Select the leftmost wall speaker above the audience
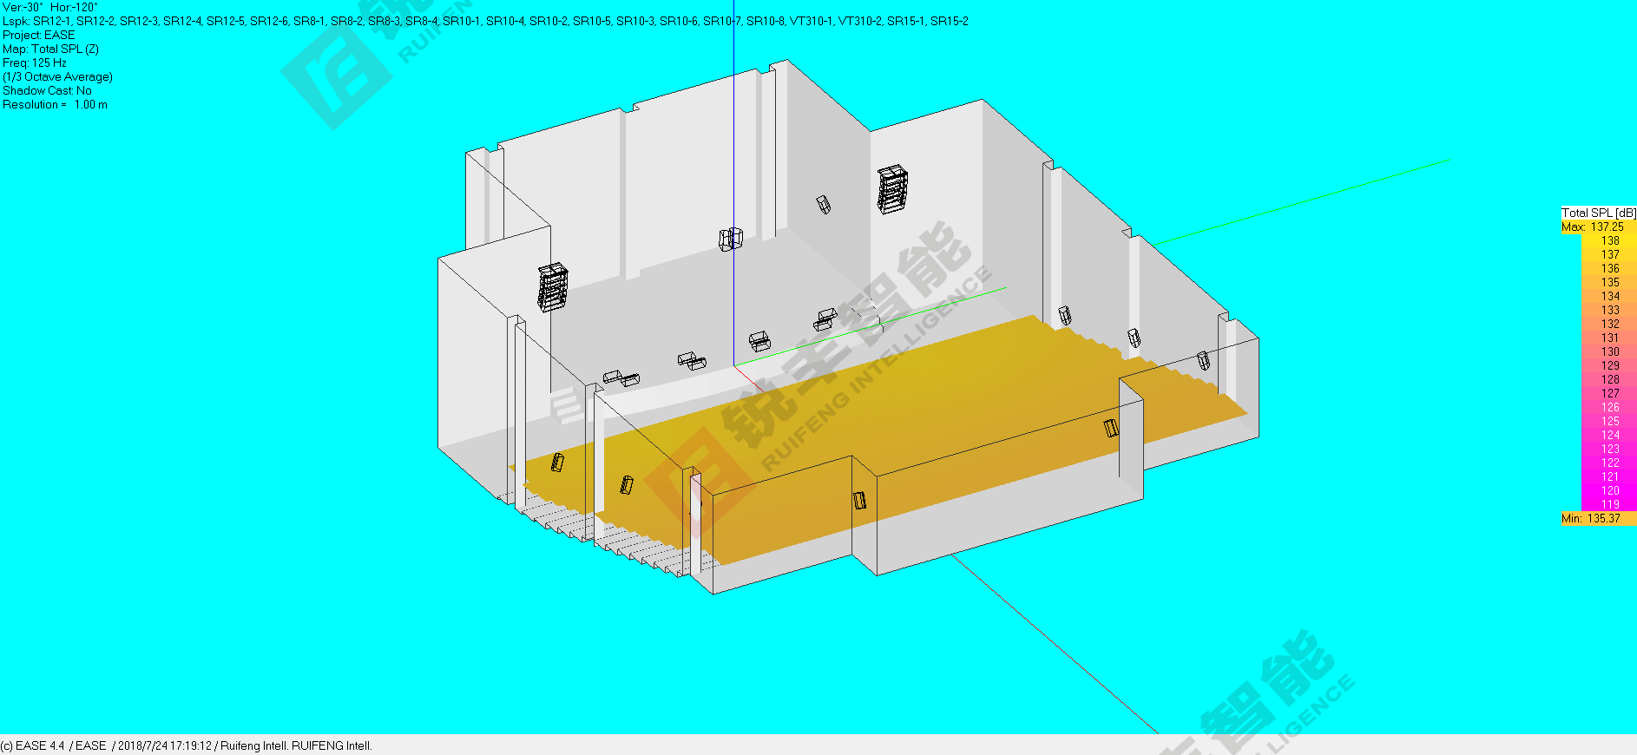 (x=557, y=463)
